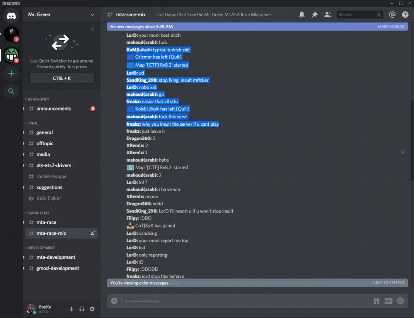Deafen audio with headphones icon
The image size is (414, 318).
click(x=82, y=309)
